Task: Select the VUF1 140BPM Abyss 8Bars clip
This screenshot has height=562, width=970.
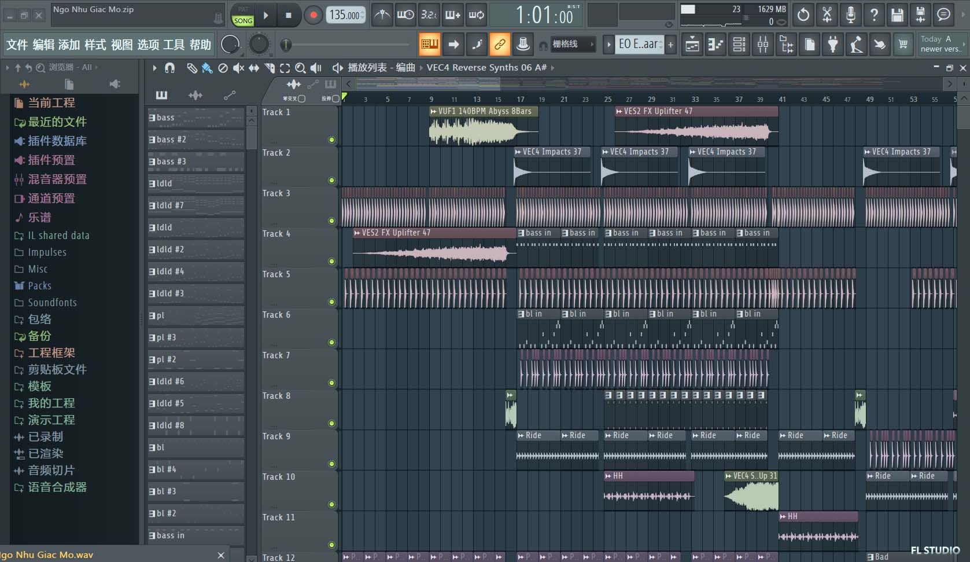Action: tap(484, 126)
